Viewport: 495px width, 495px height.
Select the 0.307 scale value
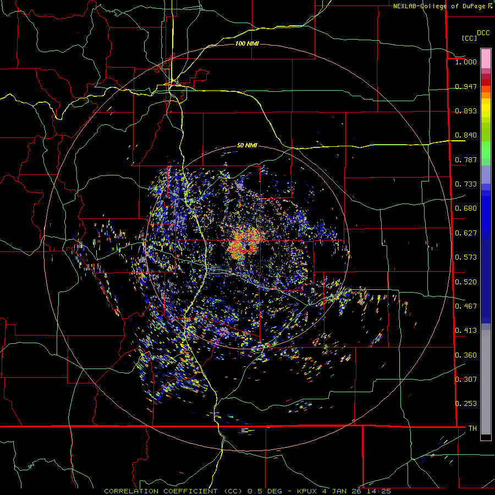click(x=466, y=380)
